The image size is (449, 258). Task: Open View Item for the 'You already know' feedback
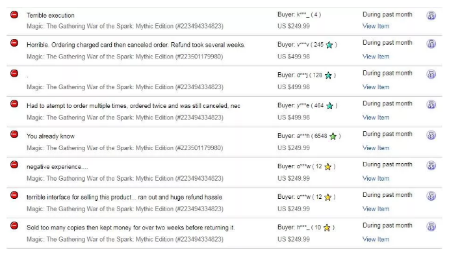point(376,148)
